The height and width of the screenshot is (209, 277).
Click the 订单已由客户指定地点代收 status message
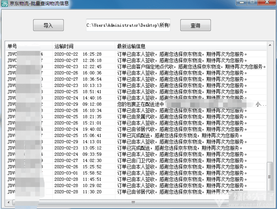point(192,67)
